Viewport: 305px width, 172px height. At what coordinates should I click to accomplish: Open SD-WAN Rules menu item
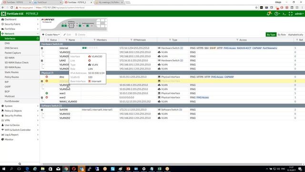click(x=13, y=67)
